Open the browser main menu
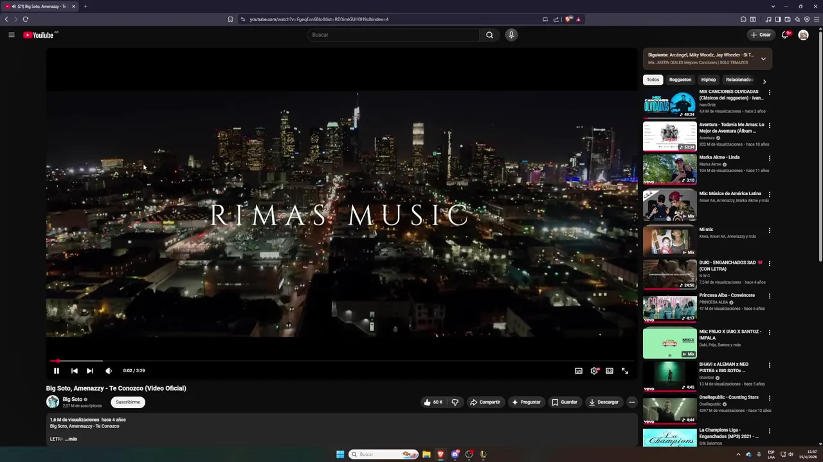Viewport: 823px width, 462px height. point(817,19)
